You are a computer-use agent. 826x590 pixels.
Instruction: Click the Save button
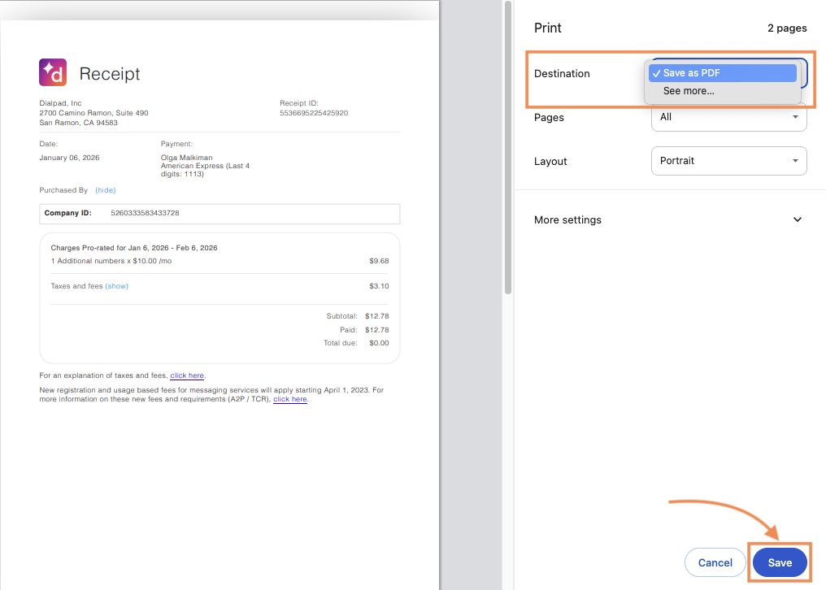click(x=779, y=562)
